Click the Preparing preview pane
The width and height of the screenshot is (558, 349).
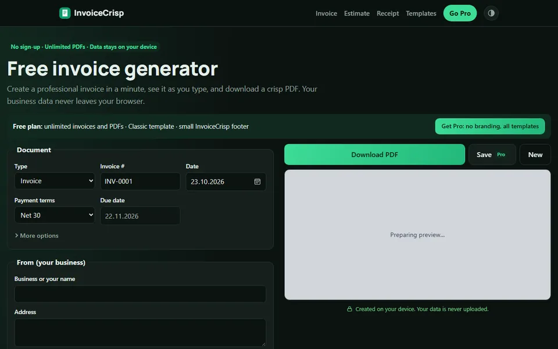[417, 234]
